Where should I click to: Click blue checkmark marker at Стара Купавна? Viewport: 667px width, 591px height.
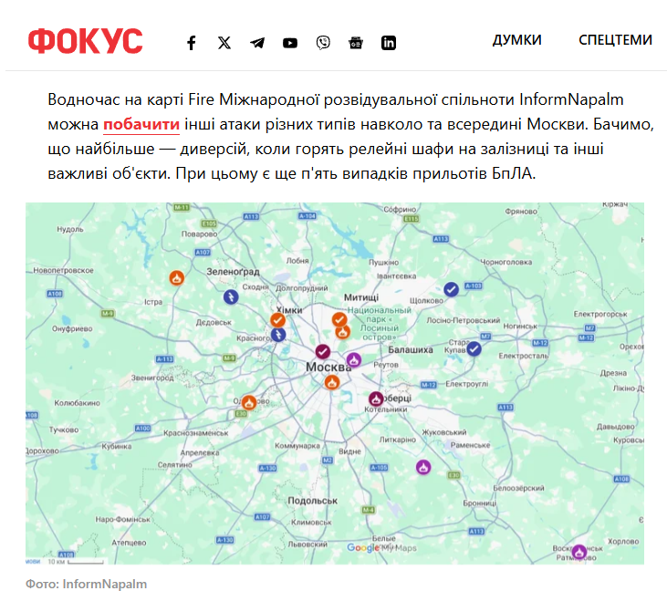click(x=474, y=349)
